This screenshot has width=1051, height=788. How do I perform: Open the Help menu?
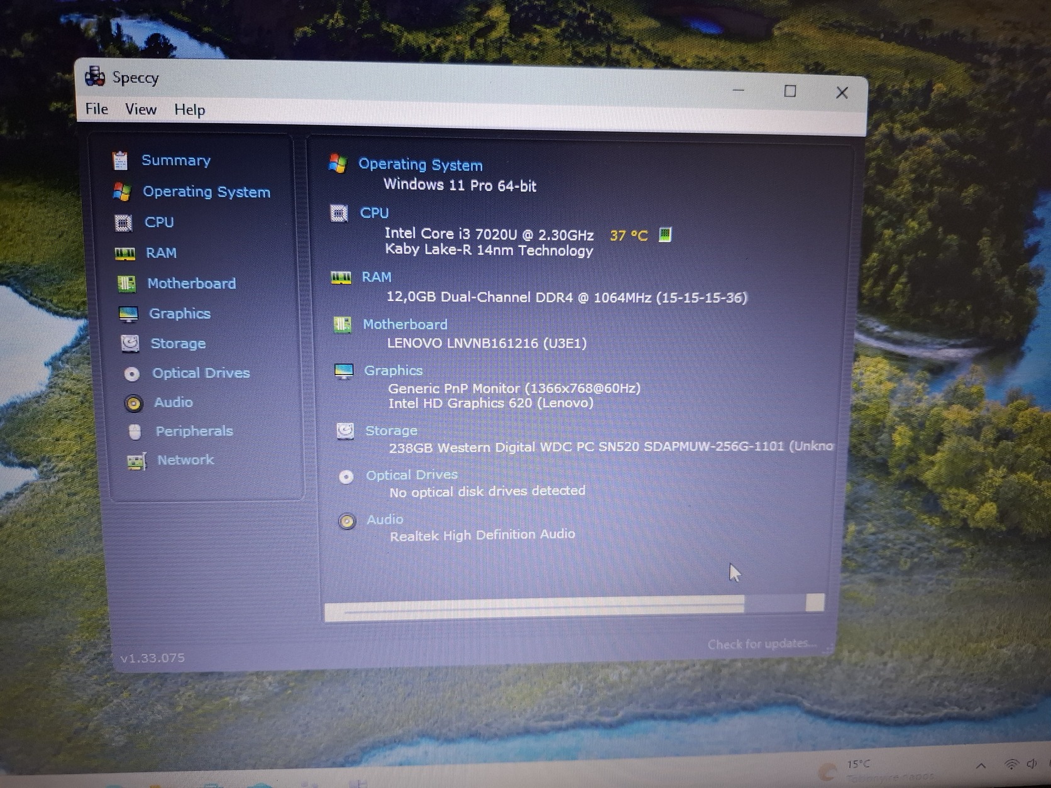coord(190,110)
